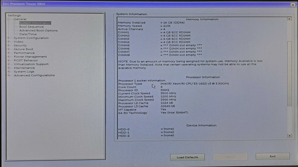Viewport: 298px width, 167px height.
Task: Open the Boot Sequence settings
Action: coord(31,27)
